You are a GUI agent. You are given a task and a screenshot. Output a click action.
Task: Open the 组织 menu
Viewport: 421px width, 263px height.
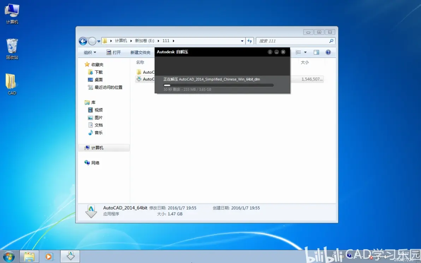coord(90,52)
